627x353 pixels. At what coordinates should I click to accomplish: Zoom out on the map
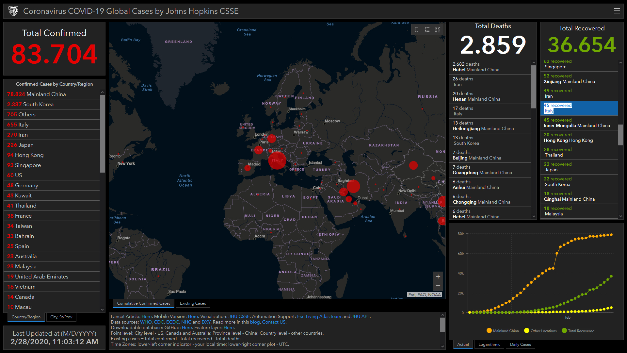(x=438, y=286)
